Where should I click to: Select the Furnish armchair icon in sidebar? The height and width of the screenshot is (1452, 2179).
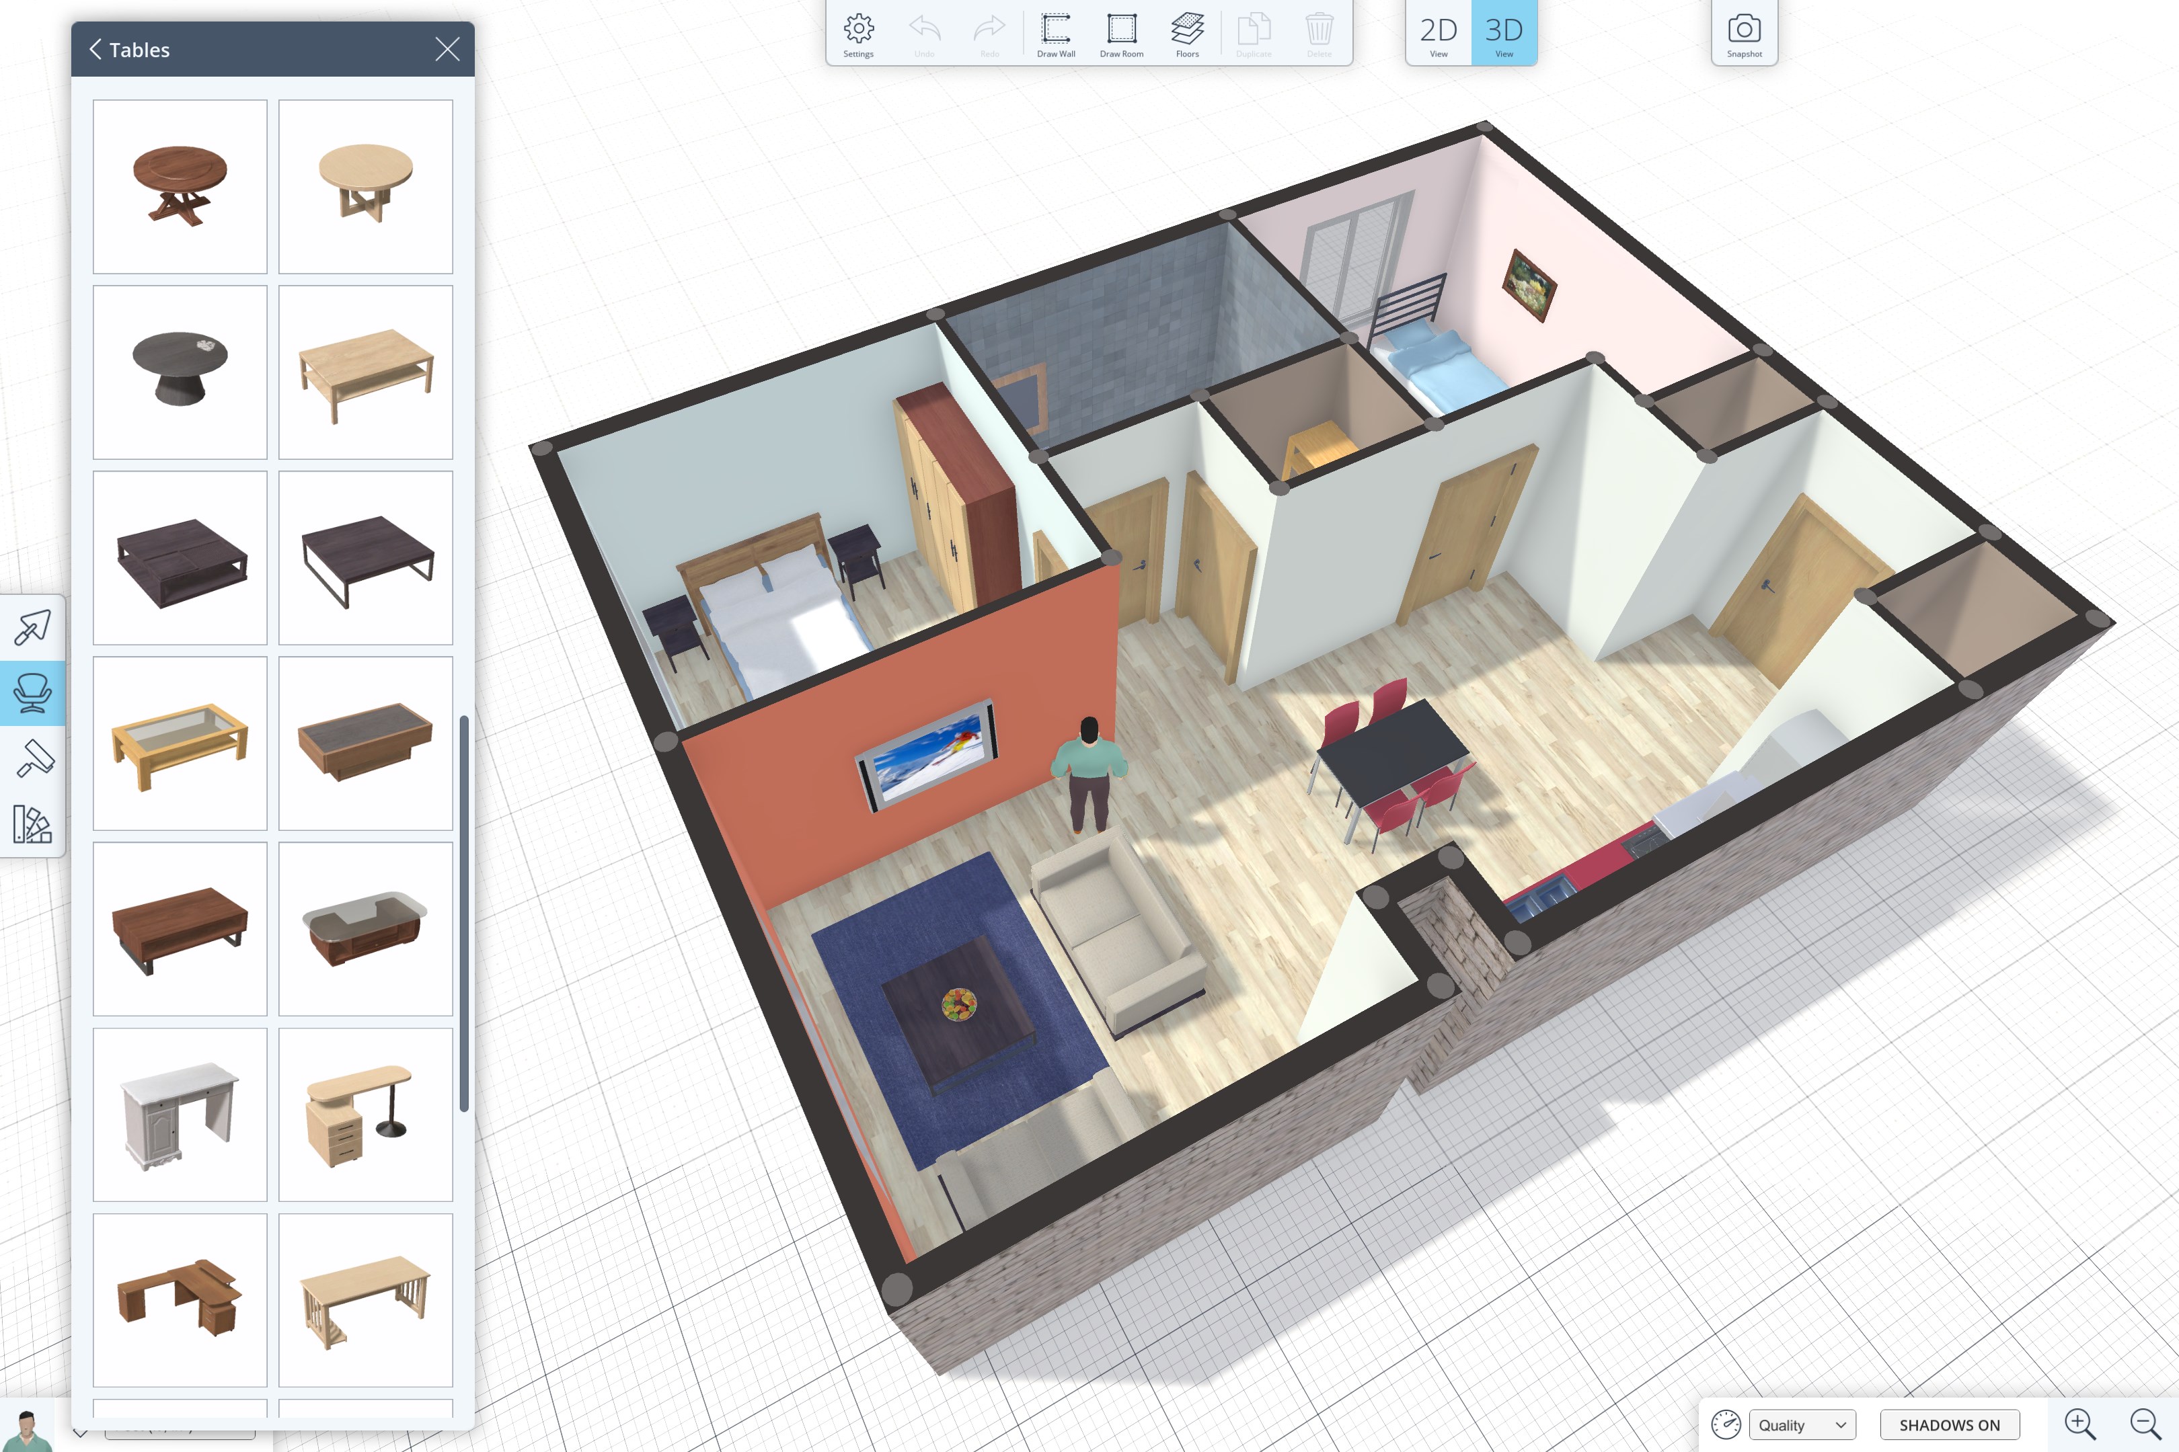(x=32, y=692)
